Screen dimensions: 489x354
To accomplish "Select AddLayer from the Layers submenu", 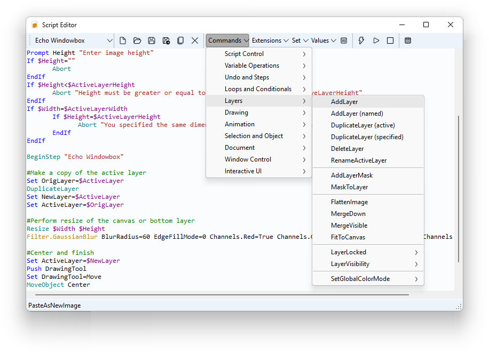I will [x=344, y=102].
